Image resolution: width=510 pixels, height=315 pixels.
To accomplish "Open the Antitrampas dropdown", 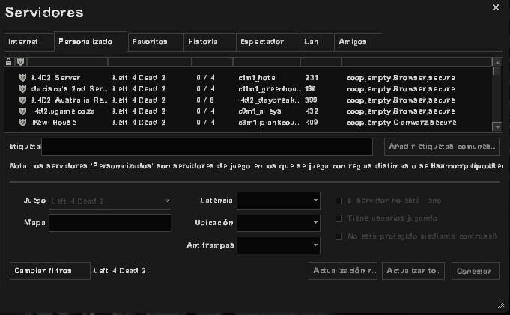I will point(279,245).
